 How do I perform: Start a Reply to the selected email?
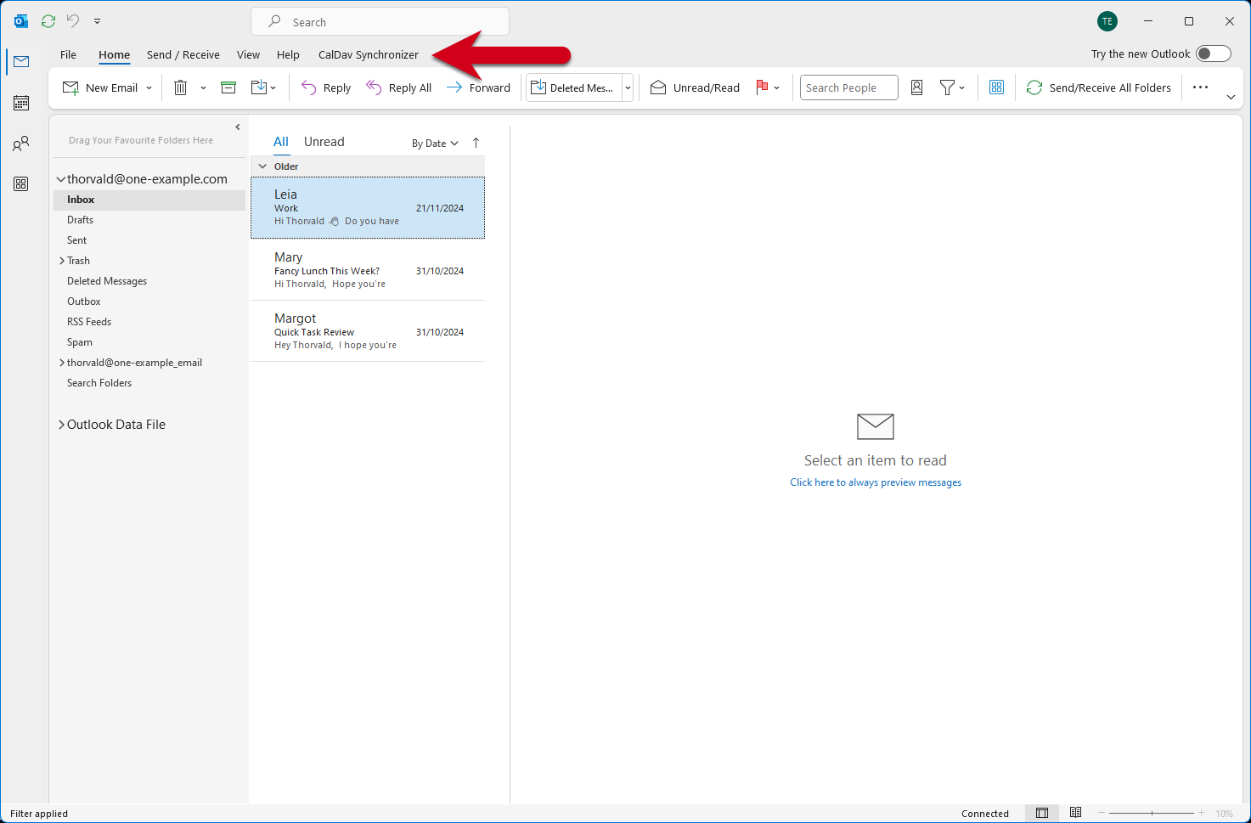[325, 87]
